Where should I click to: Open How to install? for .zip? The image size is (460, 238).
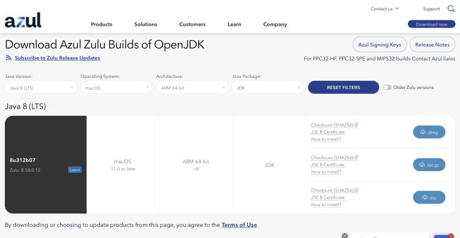[x=326, y=204]
